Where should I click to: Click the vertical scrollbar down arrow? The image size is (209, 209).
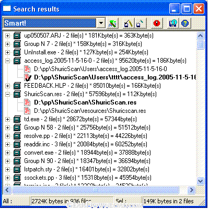coord(200,181)
